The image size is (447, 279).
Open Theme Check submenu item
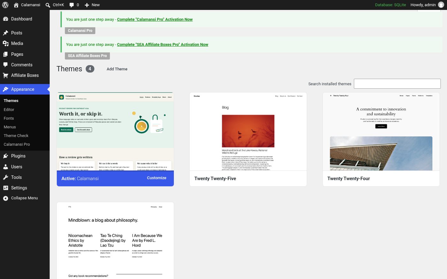point(16,136)
